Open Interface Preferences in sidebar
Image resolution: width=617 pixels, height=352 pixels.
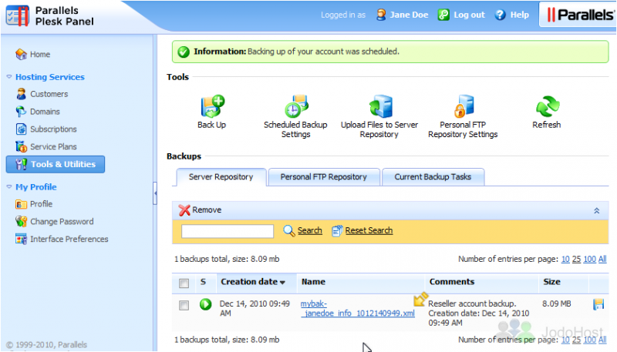coord(69,239)
